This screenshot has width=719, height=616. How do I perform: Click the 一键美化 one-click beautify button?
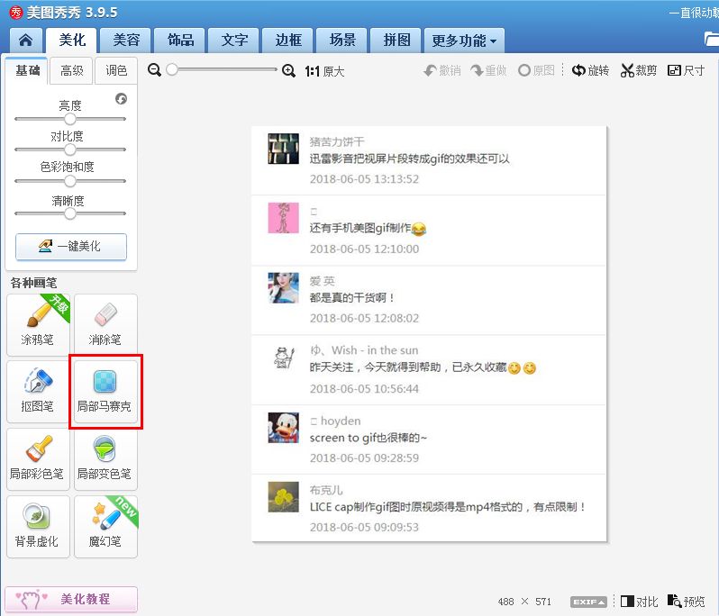click(71, 246)
